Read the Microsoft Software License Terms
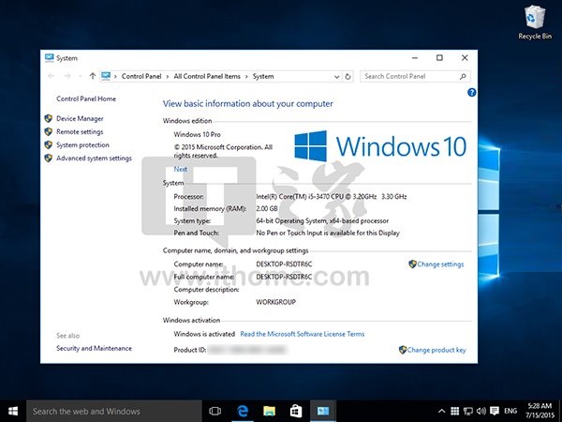 303,334
